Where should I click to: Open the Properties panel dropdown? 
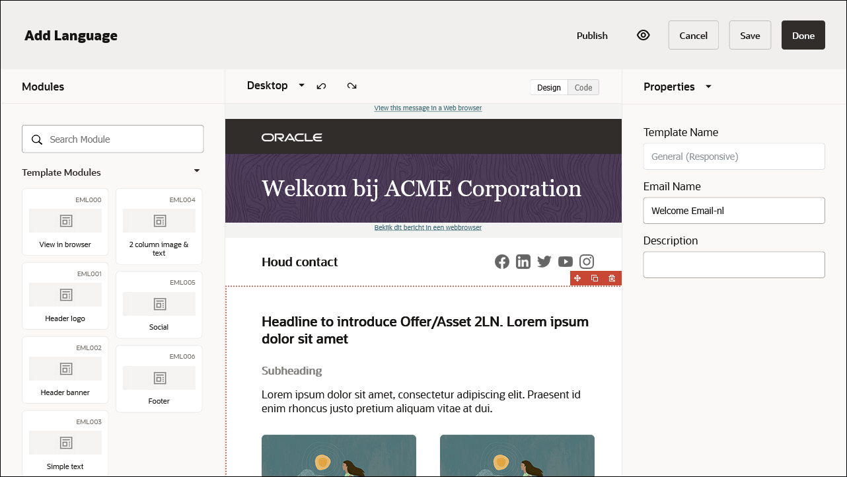[708, 87]
